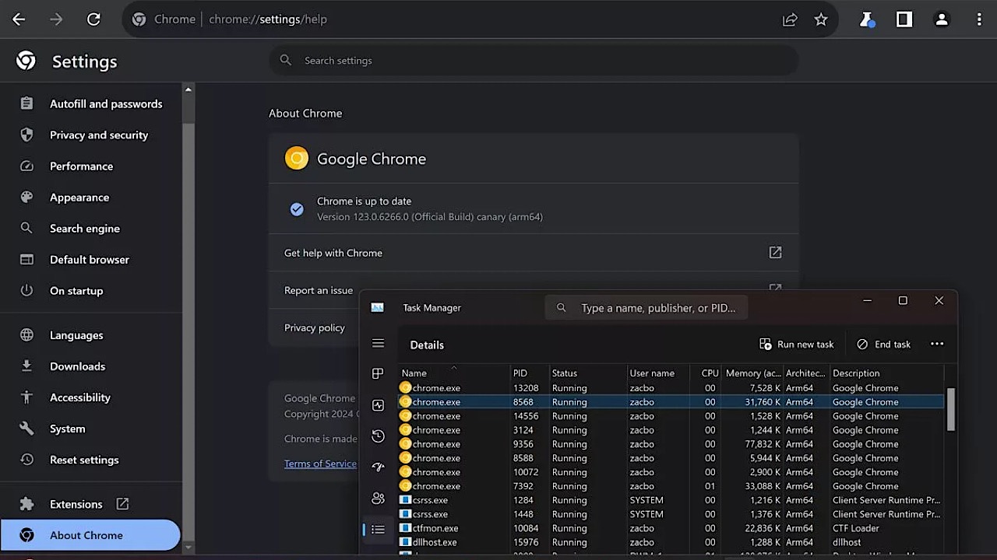Screen dimensions: 997x560
Task: Focus the Search settings field
Action: pyautogui.click(x=534, y=60)
